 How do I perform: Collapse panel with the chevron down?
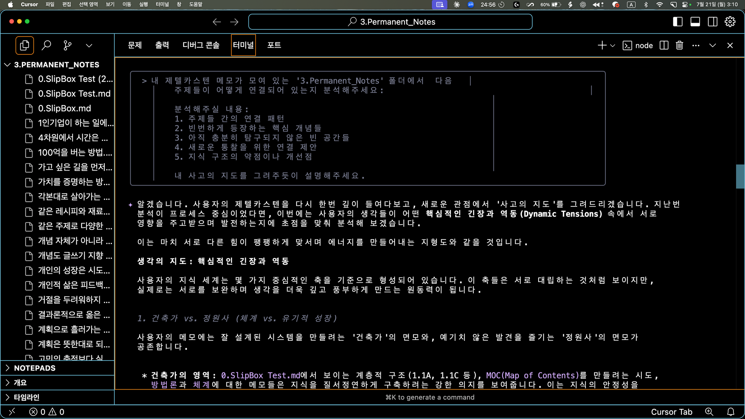tap(713, 45)
